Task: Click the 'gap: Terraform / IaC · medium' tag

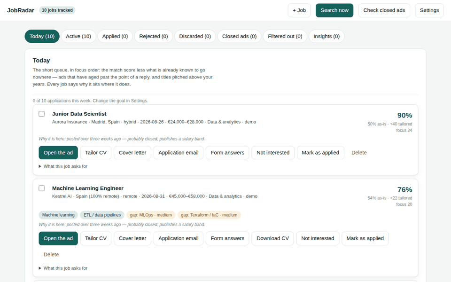Action: (209, 215)
